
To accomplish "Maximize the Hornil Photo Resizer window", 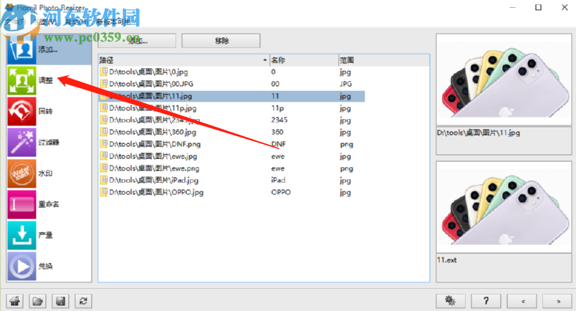I will 538,7.
